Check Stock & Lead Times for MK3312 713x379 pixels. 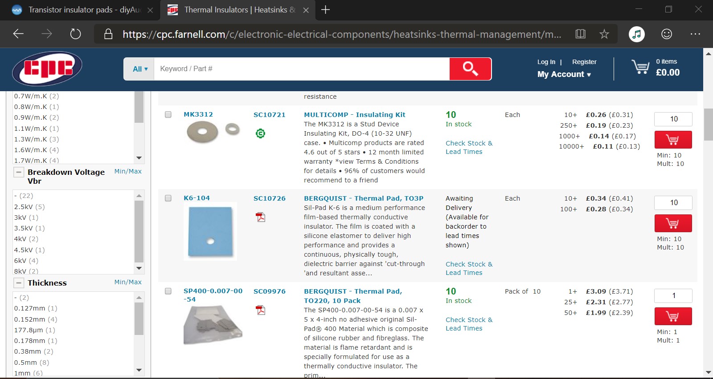(x=469, y=147)
